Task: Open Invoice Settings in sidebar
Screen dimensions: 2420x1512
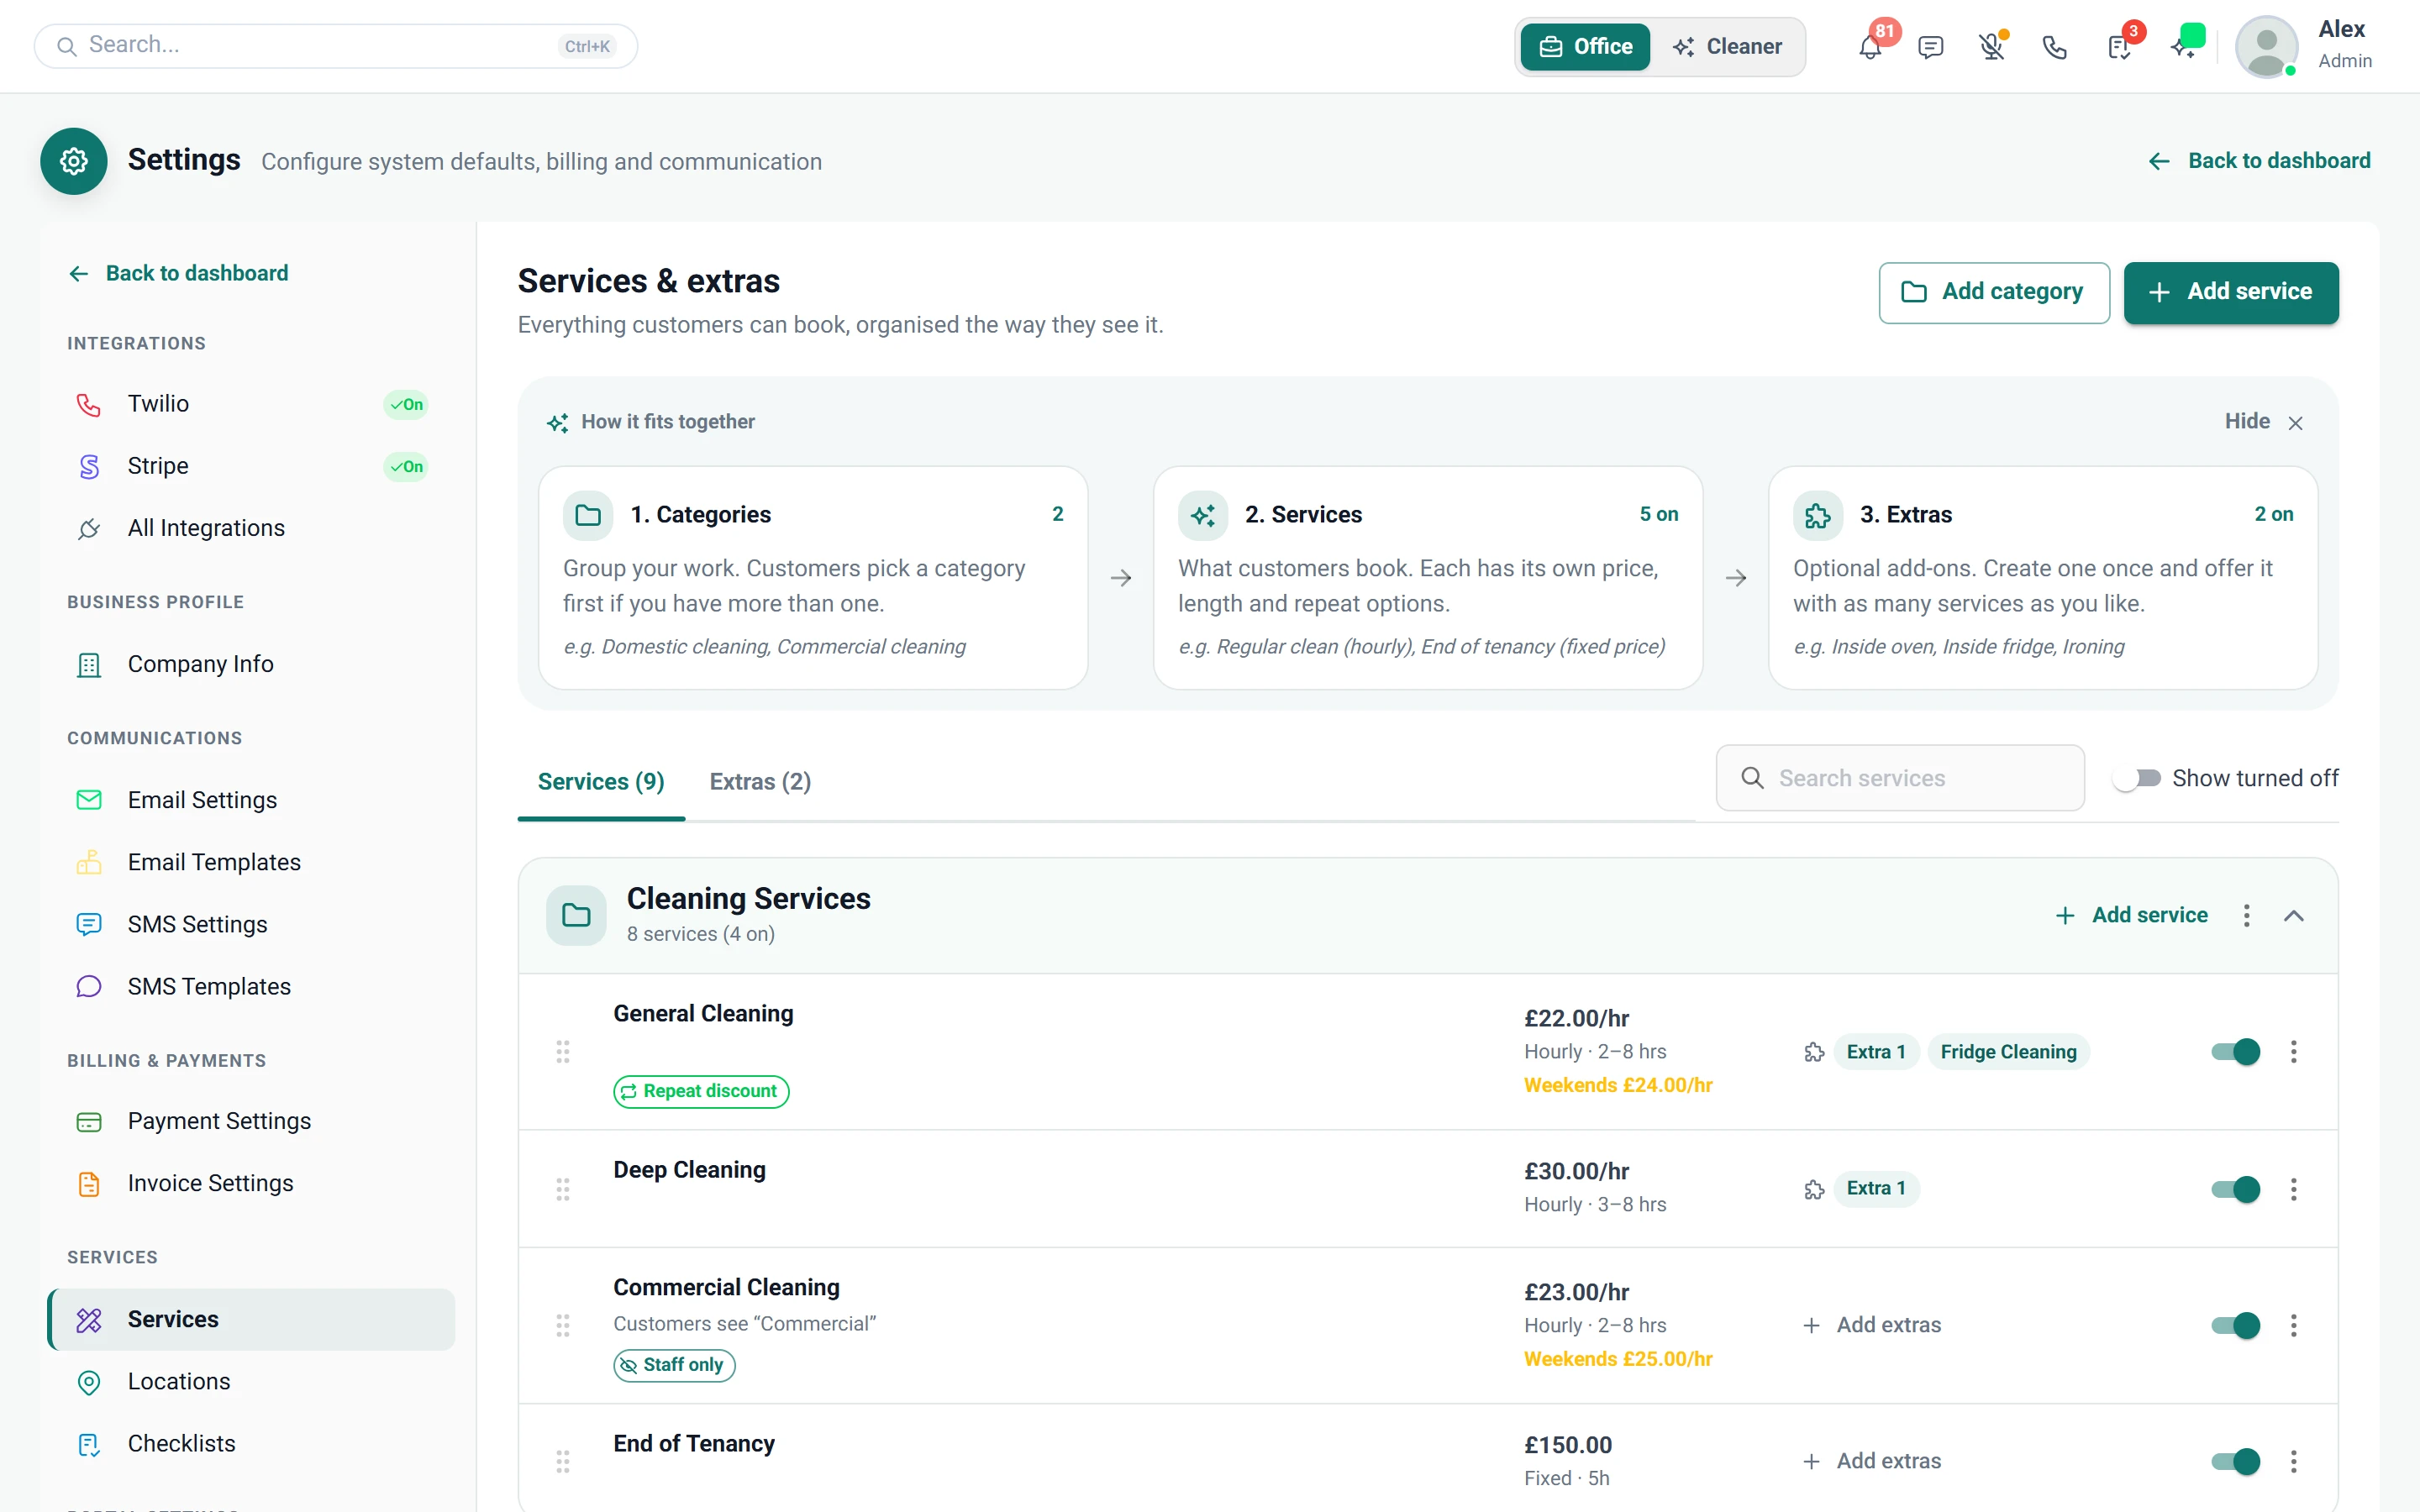Action: pyautogui.click(x=251, y=1183)
